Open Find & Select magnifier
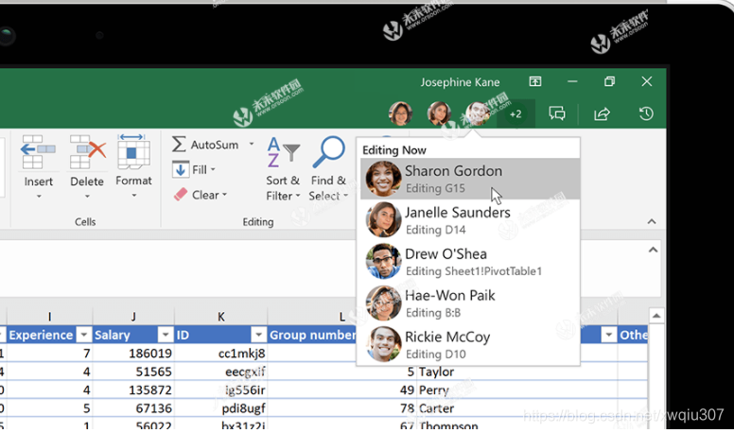Image resolution: width=734 pixels, height=433 pixels. coord(328,169)
